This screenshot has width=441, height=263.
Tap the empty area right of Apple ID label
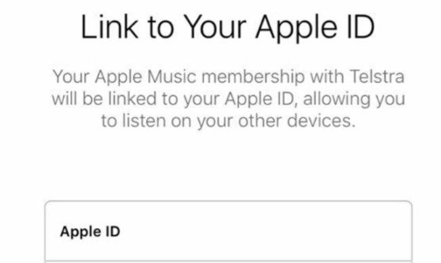tap(265, 232)
